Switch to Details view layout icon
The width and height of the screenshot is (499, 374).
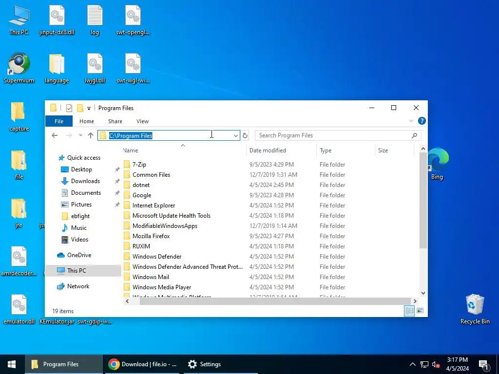[409, 311]
